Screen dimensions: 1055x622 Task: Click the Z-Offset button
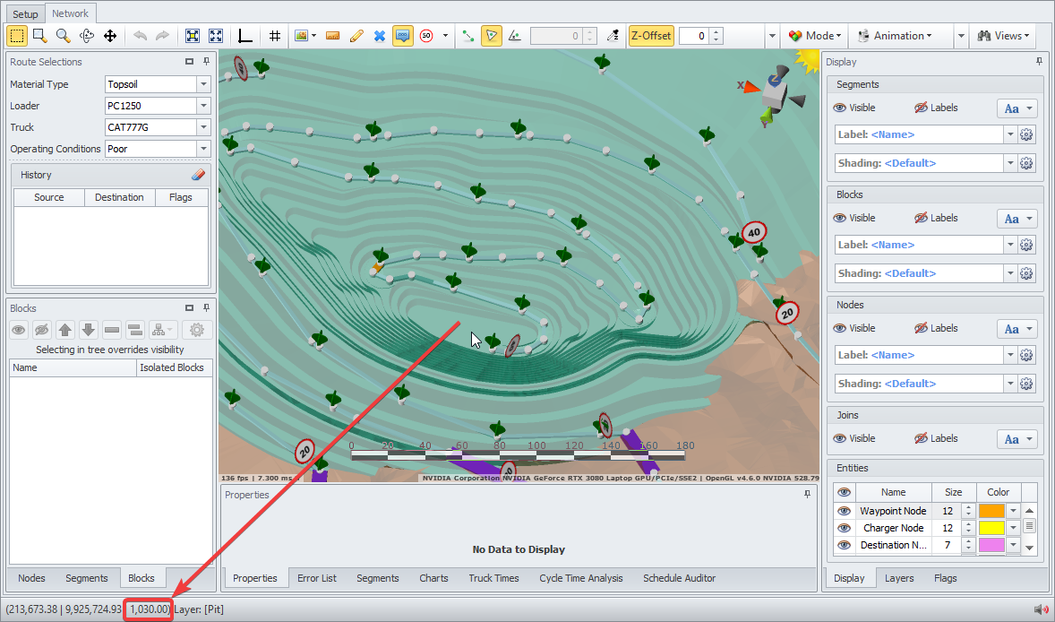(x=650, y=36)
